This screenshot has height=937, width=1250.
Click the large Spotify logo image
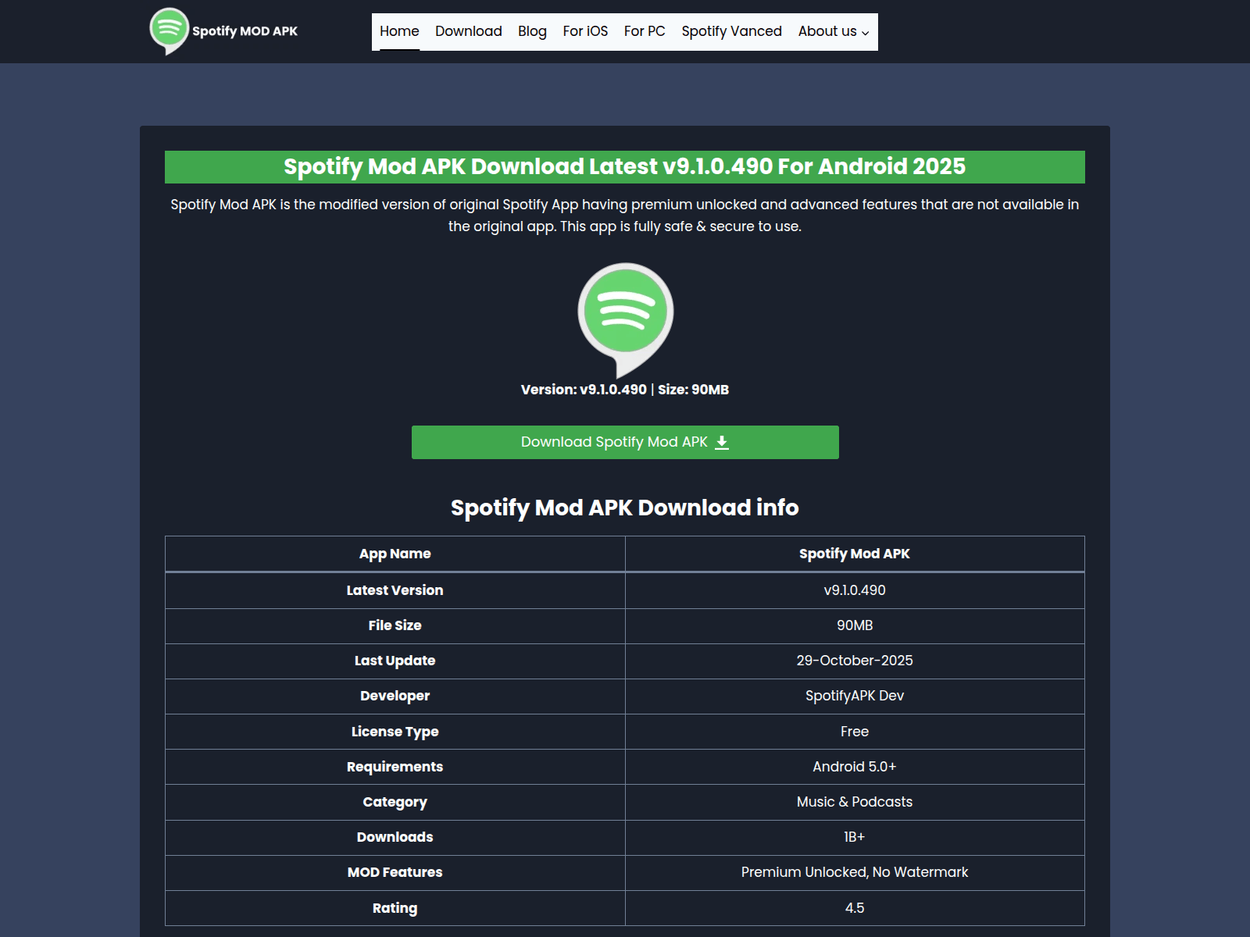[625, 320]
